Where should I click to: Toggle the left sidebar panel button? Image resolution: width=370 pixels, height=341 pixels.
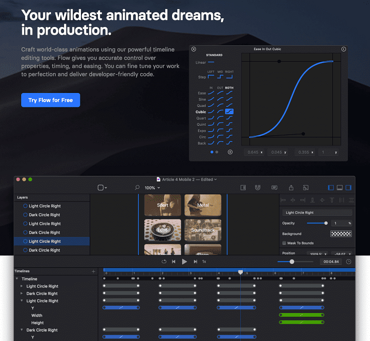click(331, 187)
